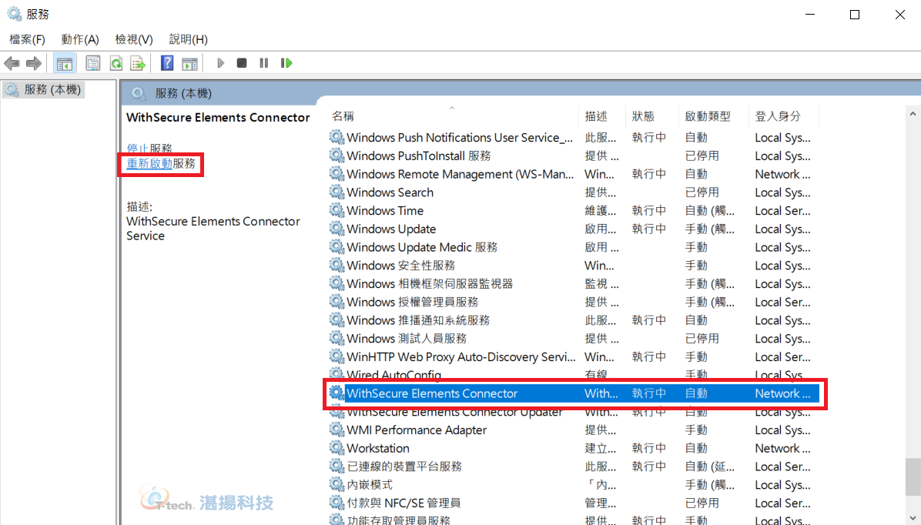The image size is (921, 525).
Task: Open the 說明(H) menu
Action: (x=189, y=39)
